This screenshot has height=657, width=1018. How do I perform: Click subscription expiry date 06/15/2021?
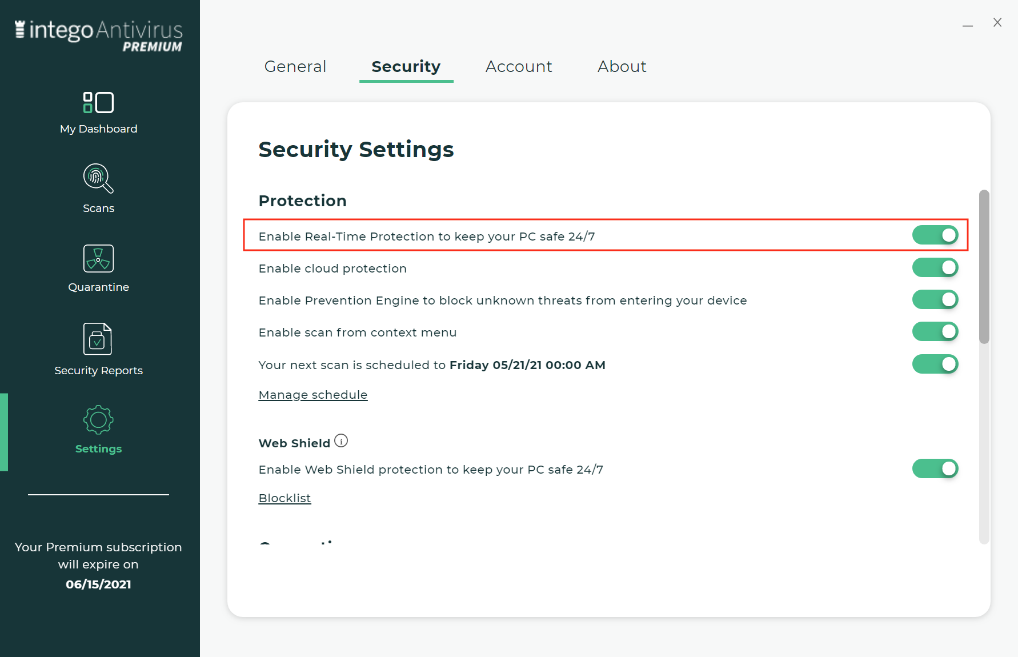point(98,584)
